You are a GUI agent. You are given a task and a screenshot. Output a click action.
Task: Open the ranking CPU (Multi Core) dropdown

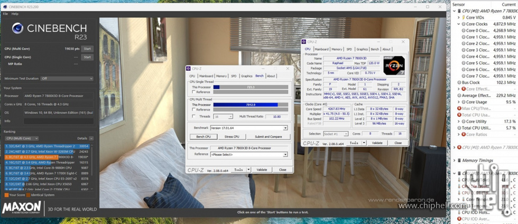[x=22, y=138]
